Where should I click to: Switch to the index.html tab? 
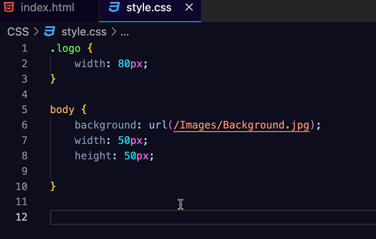pyautogui.click(x=48, y=7)
